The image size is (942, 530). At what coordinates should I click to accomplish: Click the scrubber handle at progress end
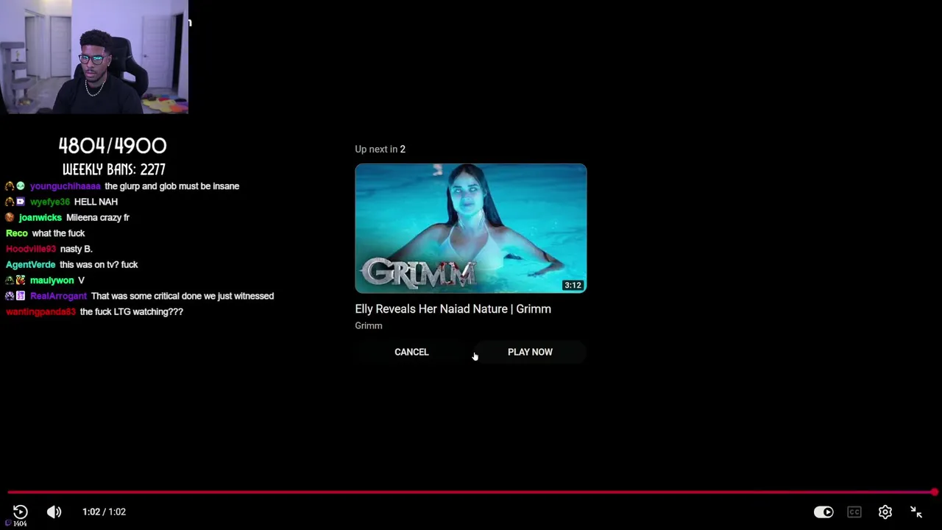[x=934, y=492]
